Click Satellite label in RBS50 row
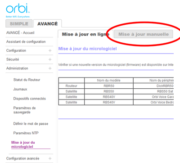The height and width of the screenshot is (163, 180). tap(72, 91)
